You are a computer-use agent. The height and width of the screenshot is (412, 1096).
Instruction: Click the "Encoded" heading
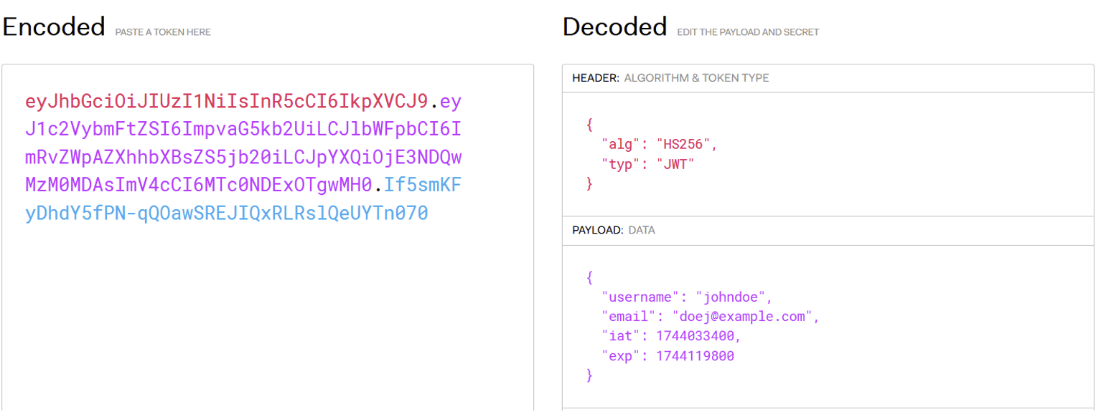click(x=54, y=27)
